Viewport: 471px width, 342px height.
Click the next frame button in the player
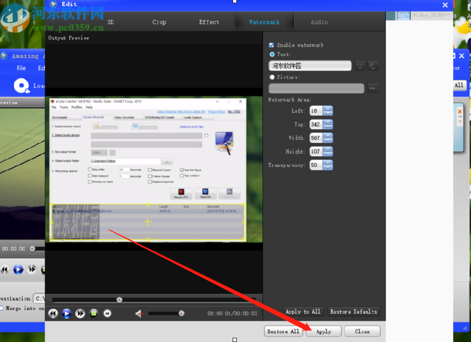pyautogui.click(x=107, y=313)
